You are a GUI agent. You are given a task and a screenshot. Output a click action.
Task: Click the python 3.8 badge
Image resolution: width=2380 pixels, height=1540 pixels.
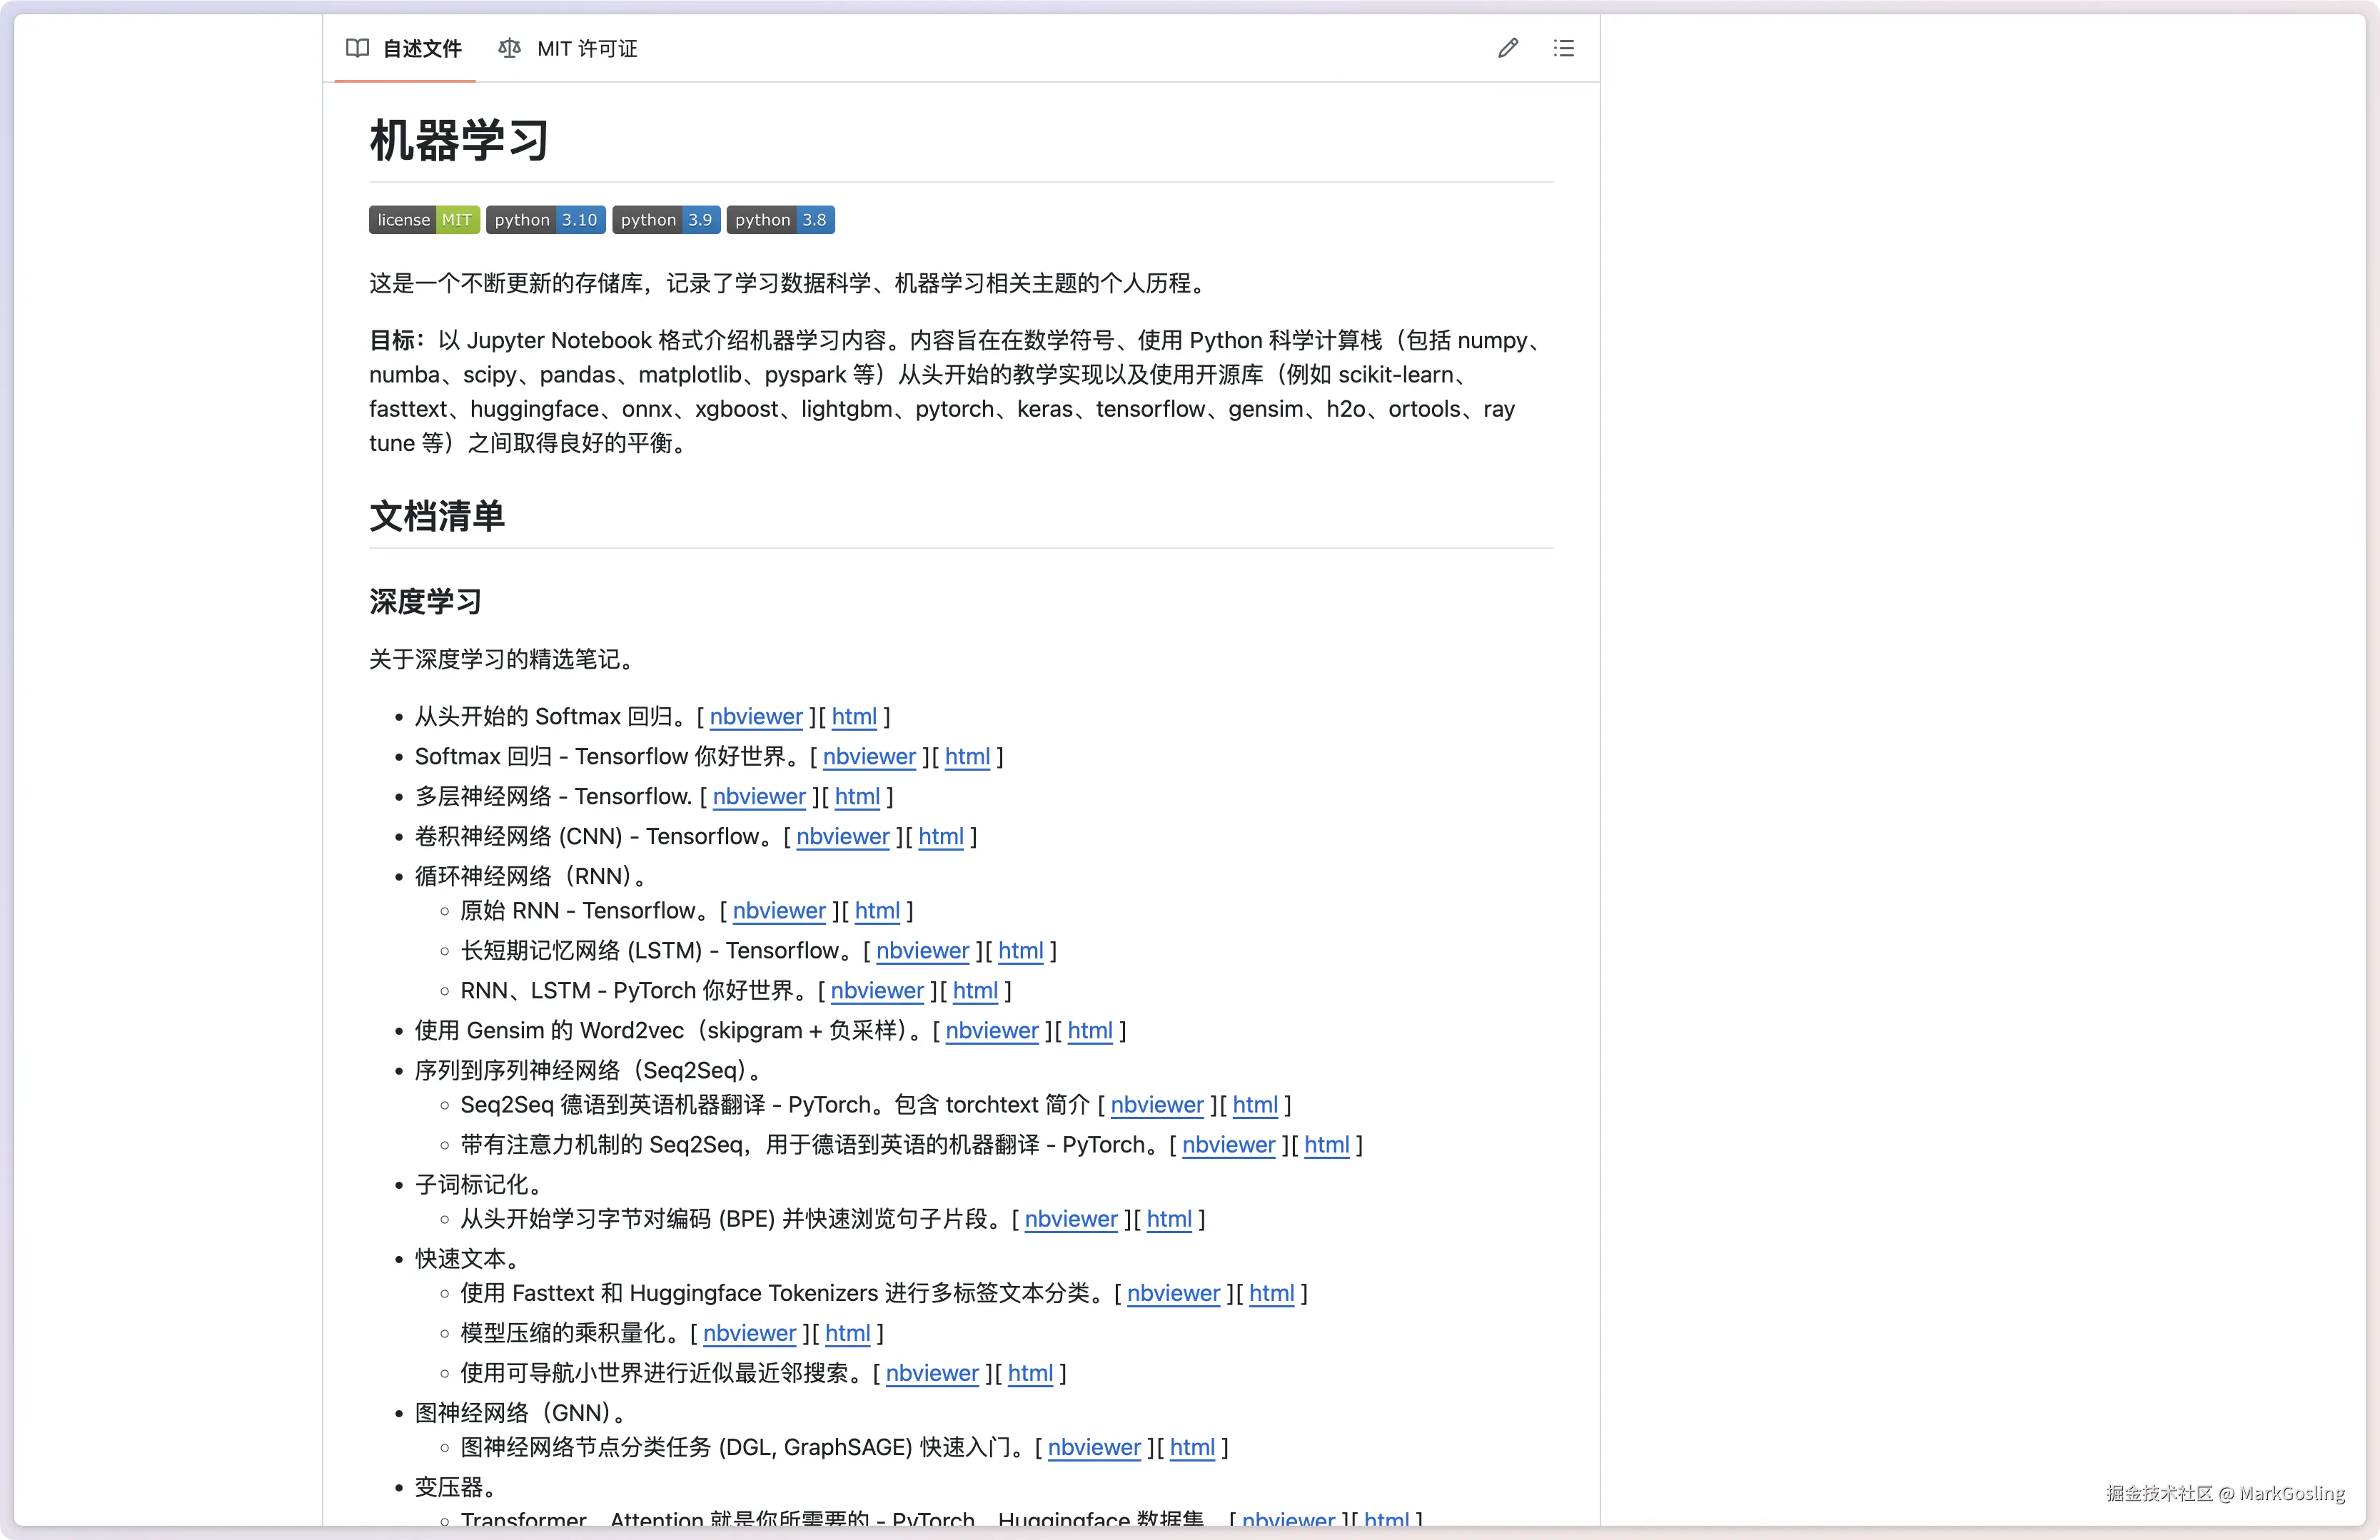[780, 220]
